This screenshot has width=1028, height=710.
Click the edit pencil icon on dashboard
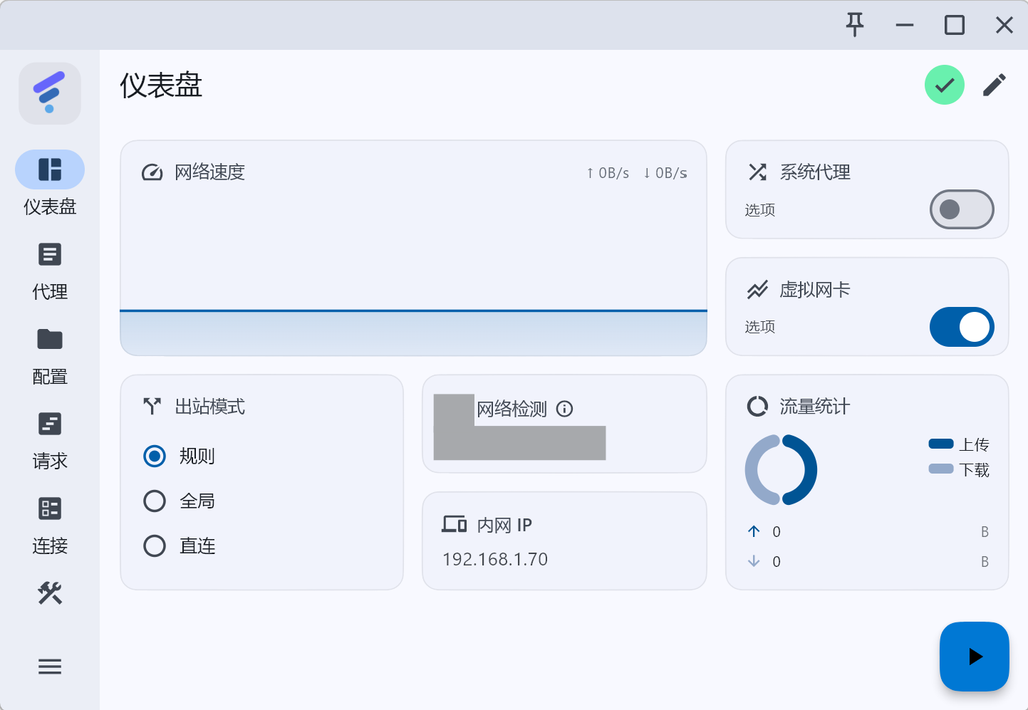(995, 85)
